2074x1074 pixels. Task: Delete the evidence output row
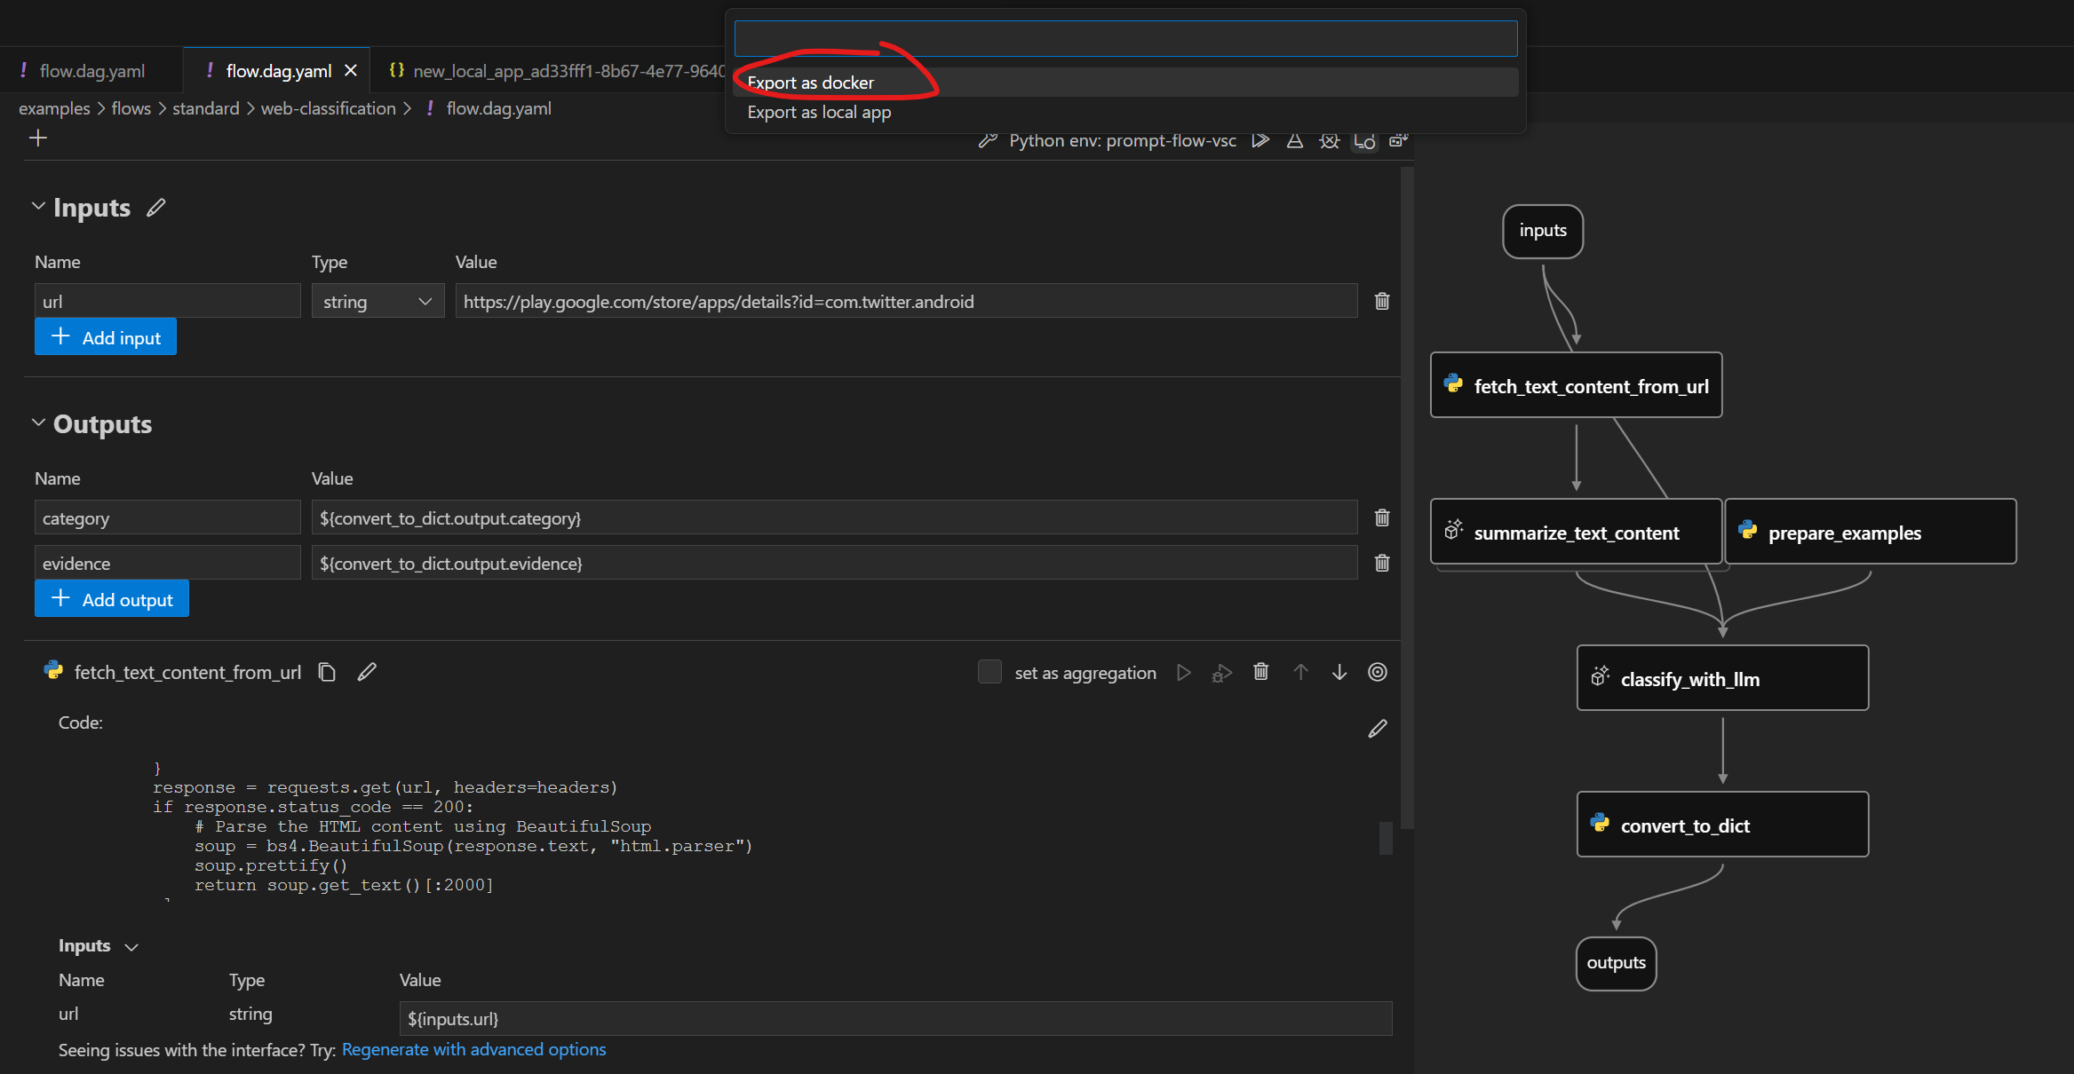pyautogui.click(x=1382, y=563)
